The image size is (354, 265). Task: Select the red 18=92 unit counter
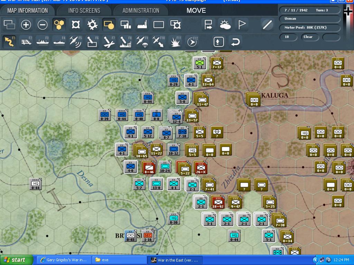point(218,202)
